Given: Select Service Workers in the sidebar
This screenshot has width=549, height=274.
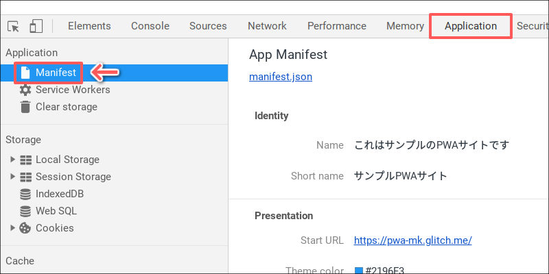Looking at the screenshot, I should tap(73, 90).
